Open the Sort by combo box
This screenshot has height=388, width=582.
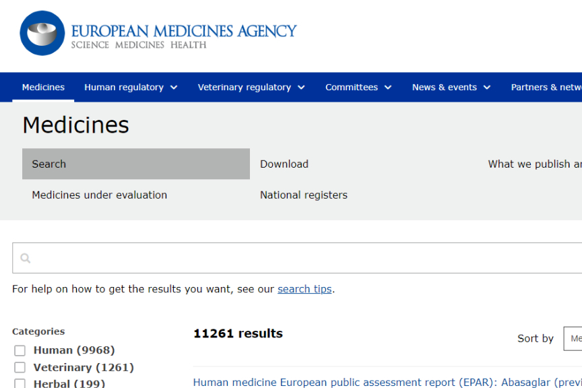573,338
